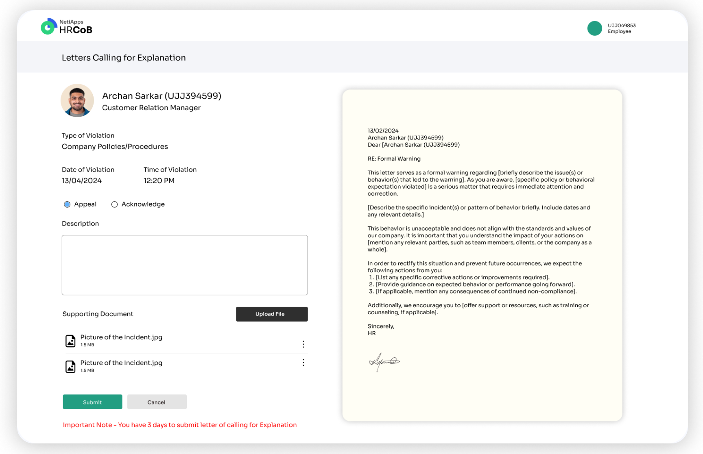Click the Letters Calling for Explanation header
703x454 pixels.
pyautogui.click(x=124, y=57)
